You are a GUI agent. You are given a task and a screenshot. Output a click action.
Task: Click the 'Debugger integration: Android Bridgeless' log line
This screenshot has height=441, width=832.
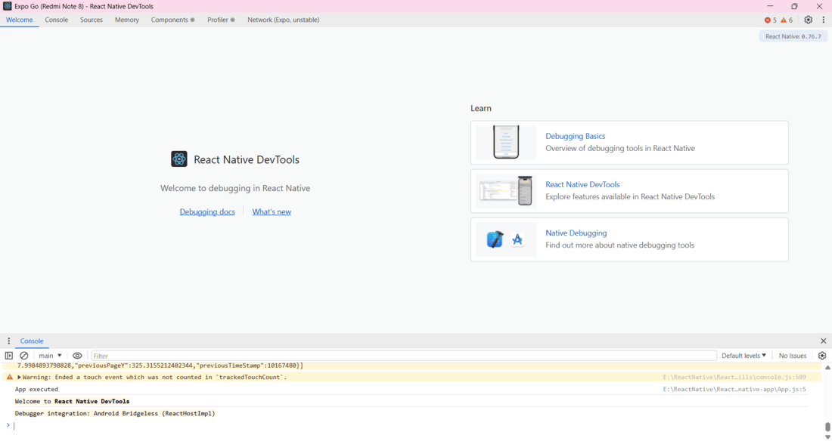click(115, 414)
